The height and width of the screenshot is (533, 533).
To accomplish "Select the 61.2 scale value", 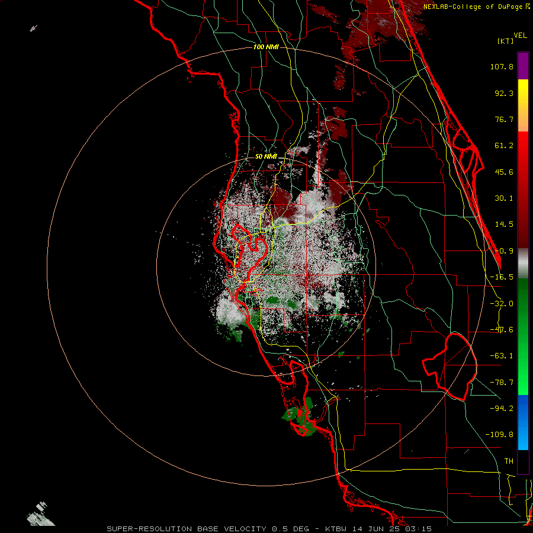I will (x=504, y=146).
